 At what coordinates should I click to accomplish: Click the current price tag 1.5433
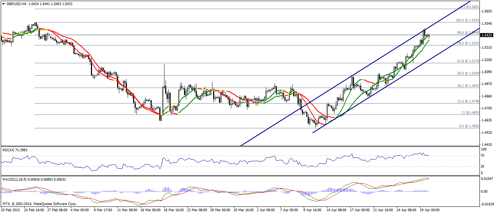click(x=487, y=35)
